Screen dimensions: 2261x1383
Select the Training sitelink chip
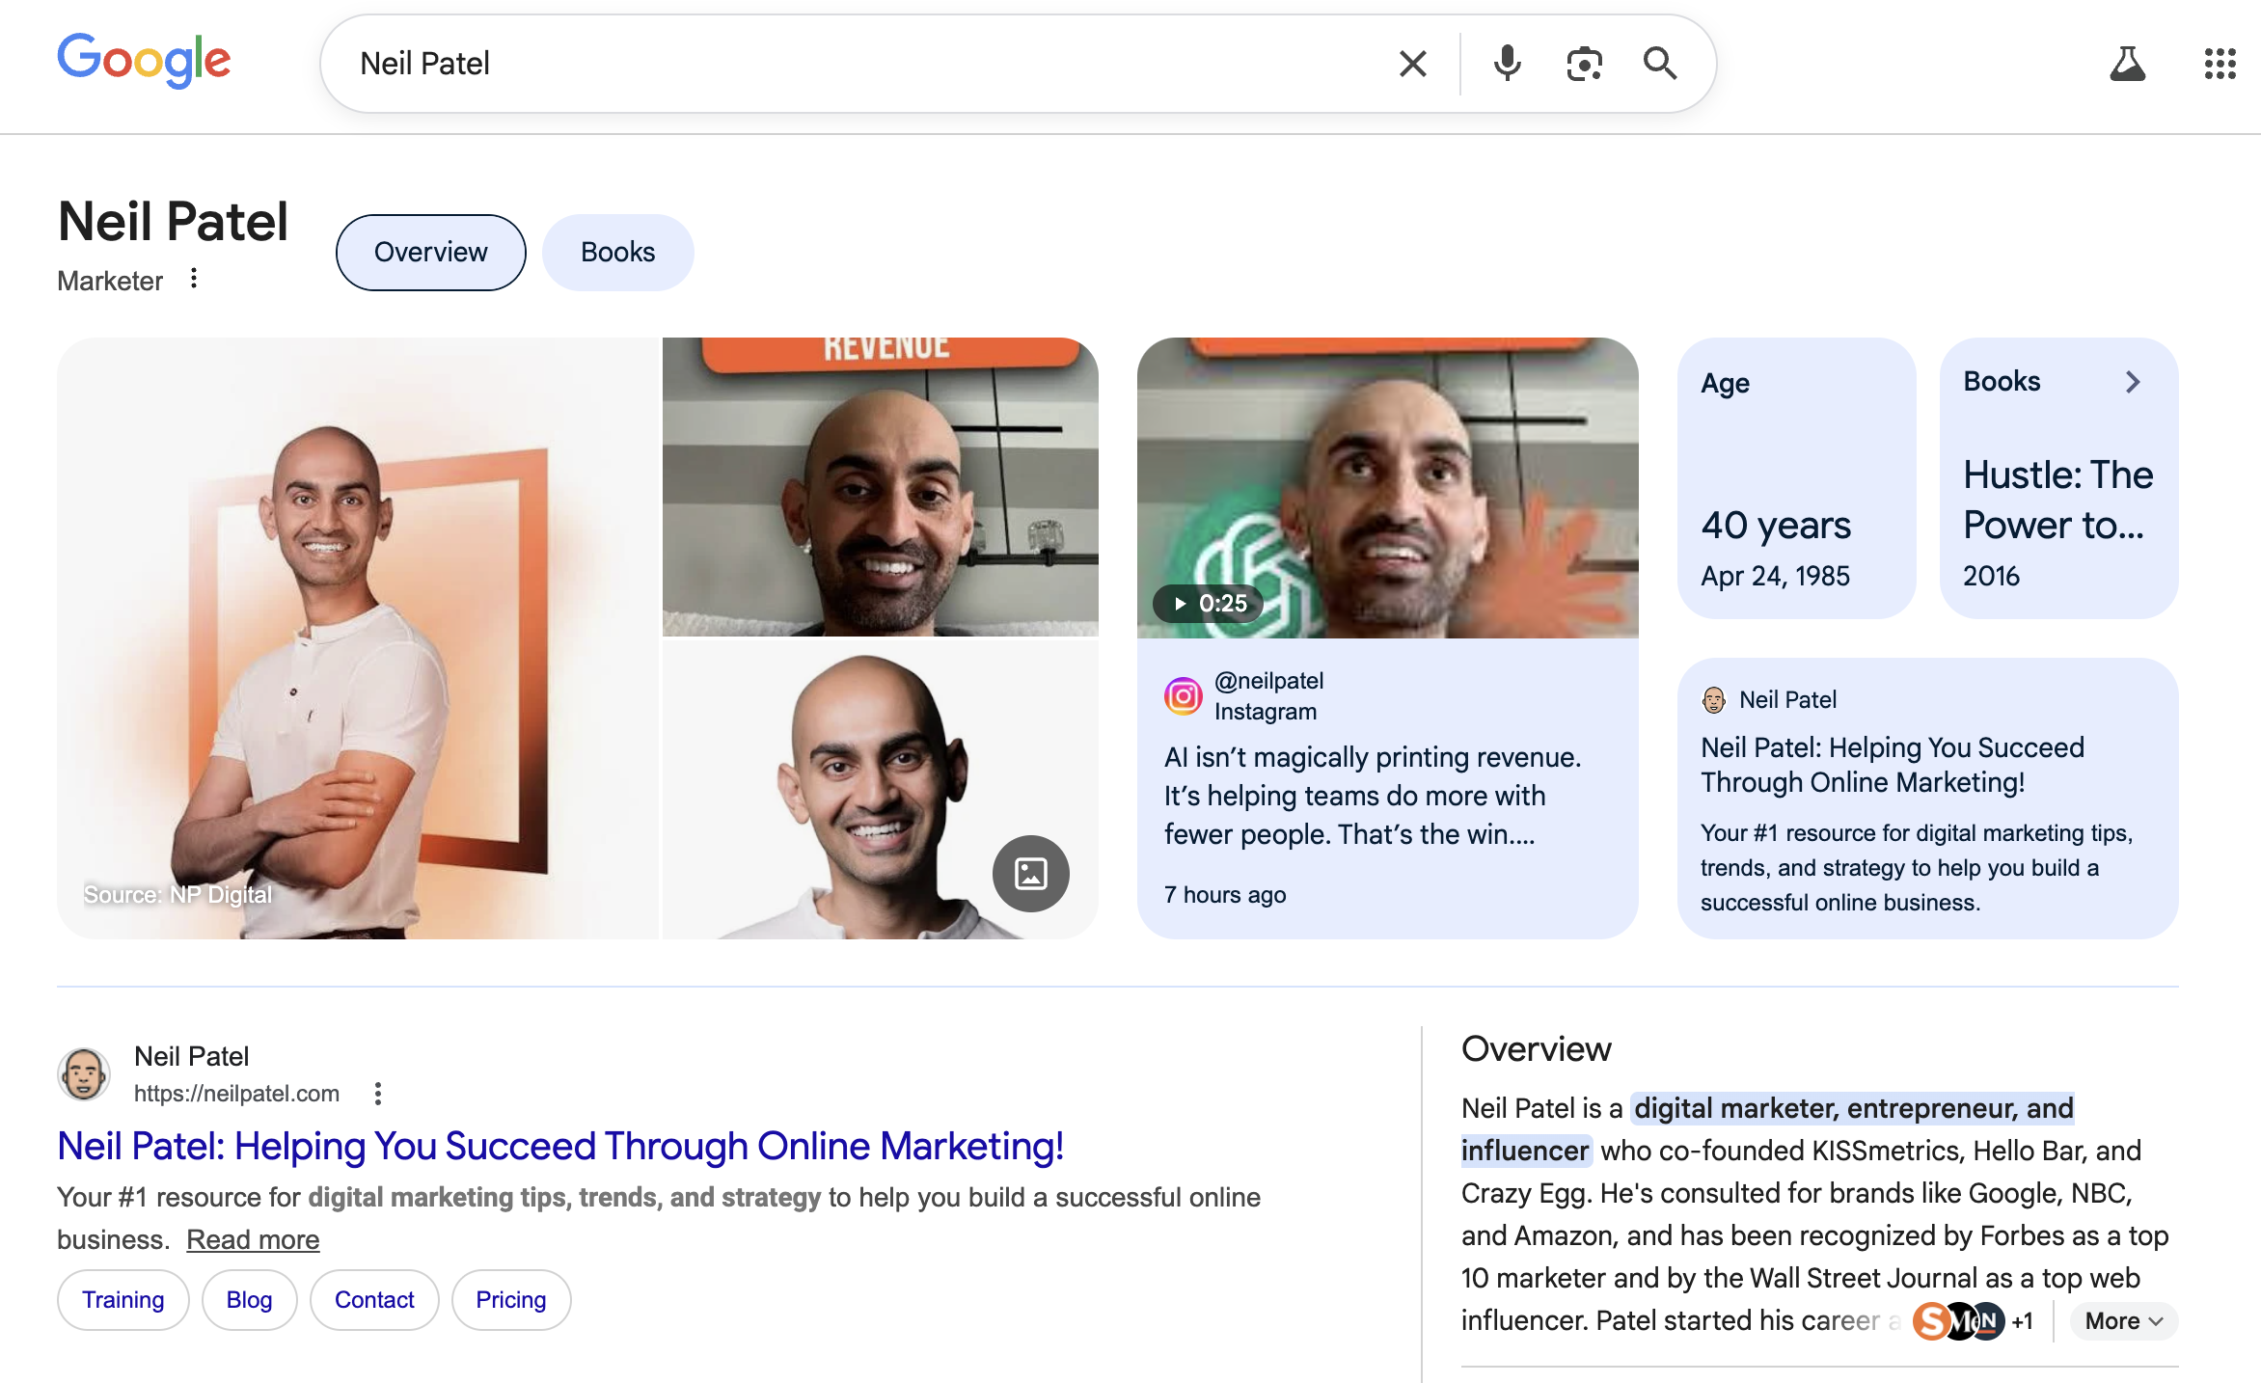click(x=123, y=1299)
